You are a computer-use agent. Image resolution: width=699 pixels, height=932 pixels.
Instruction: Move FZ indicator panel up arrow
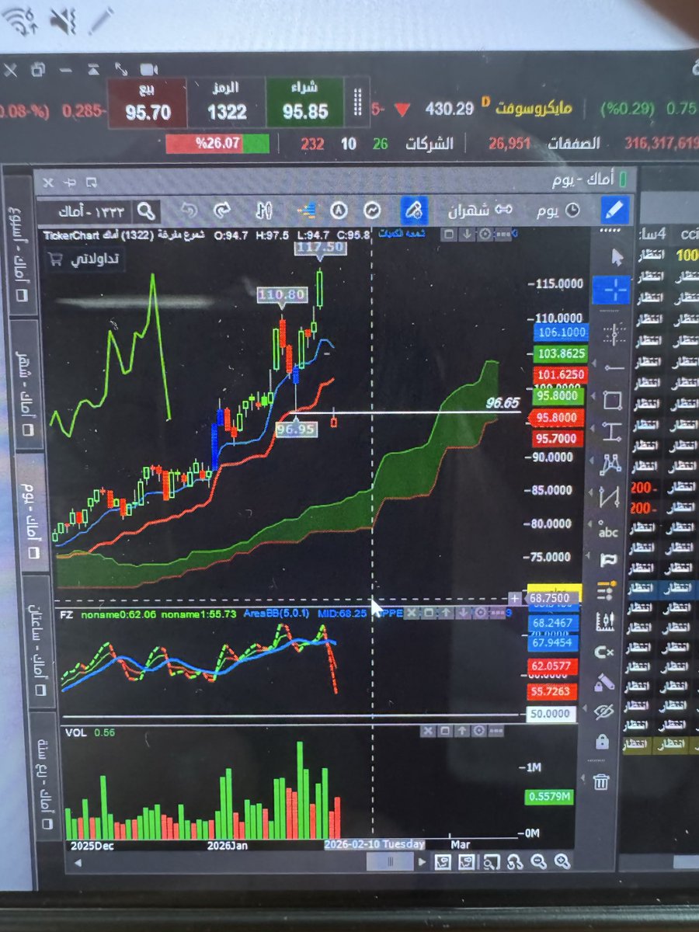[x=447, y=613]
